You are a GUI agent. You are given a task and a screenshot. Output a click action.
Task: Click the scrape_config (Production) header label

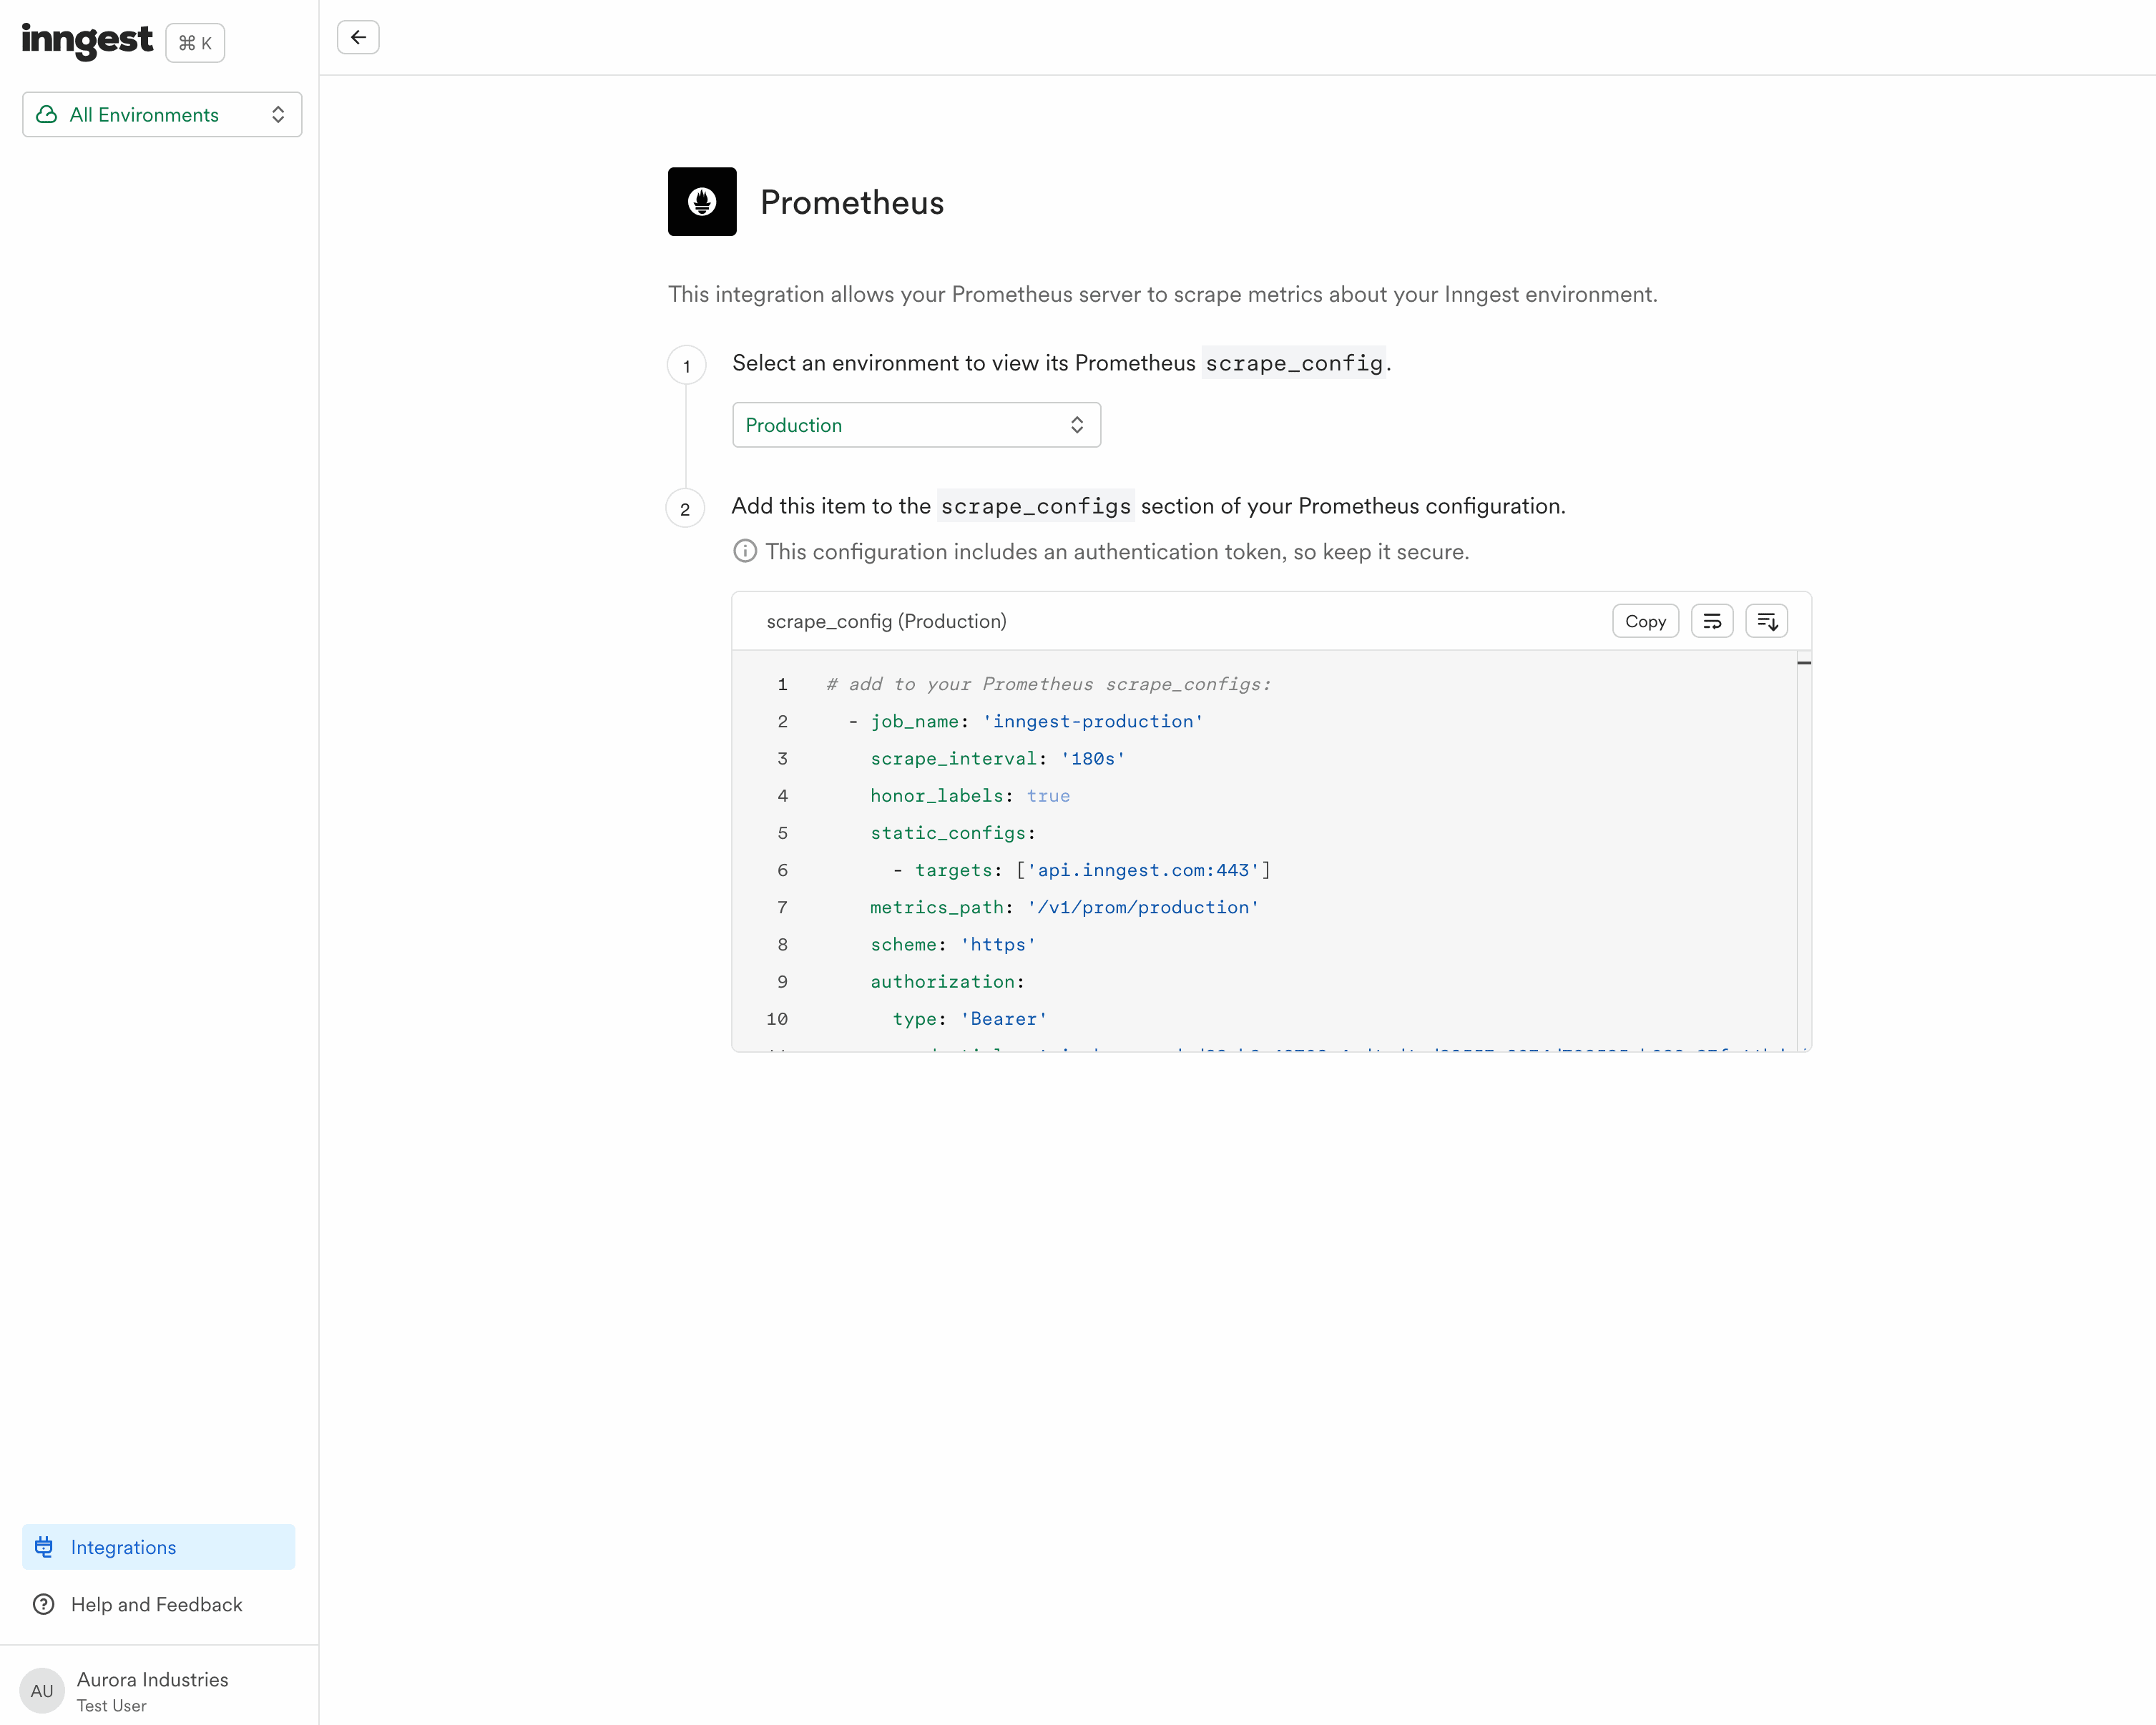(886, 620)
